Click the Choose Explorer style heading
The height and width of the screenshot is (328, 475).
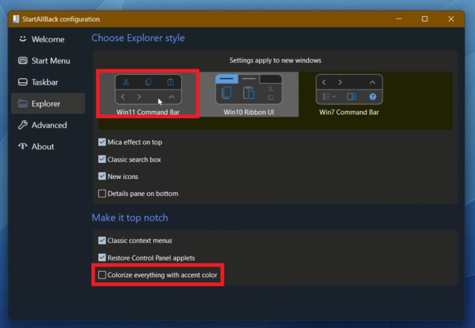(x=138, y=38)
